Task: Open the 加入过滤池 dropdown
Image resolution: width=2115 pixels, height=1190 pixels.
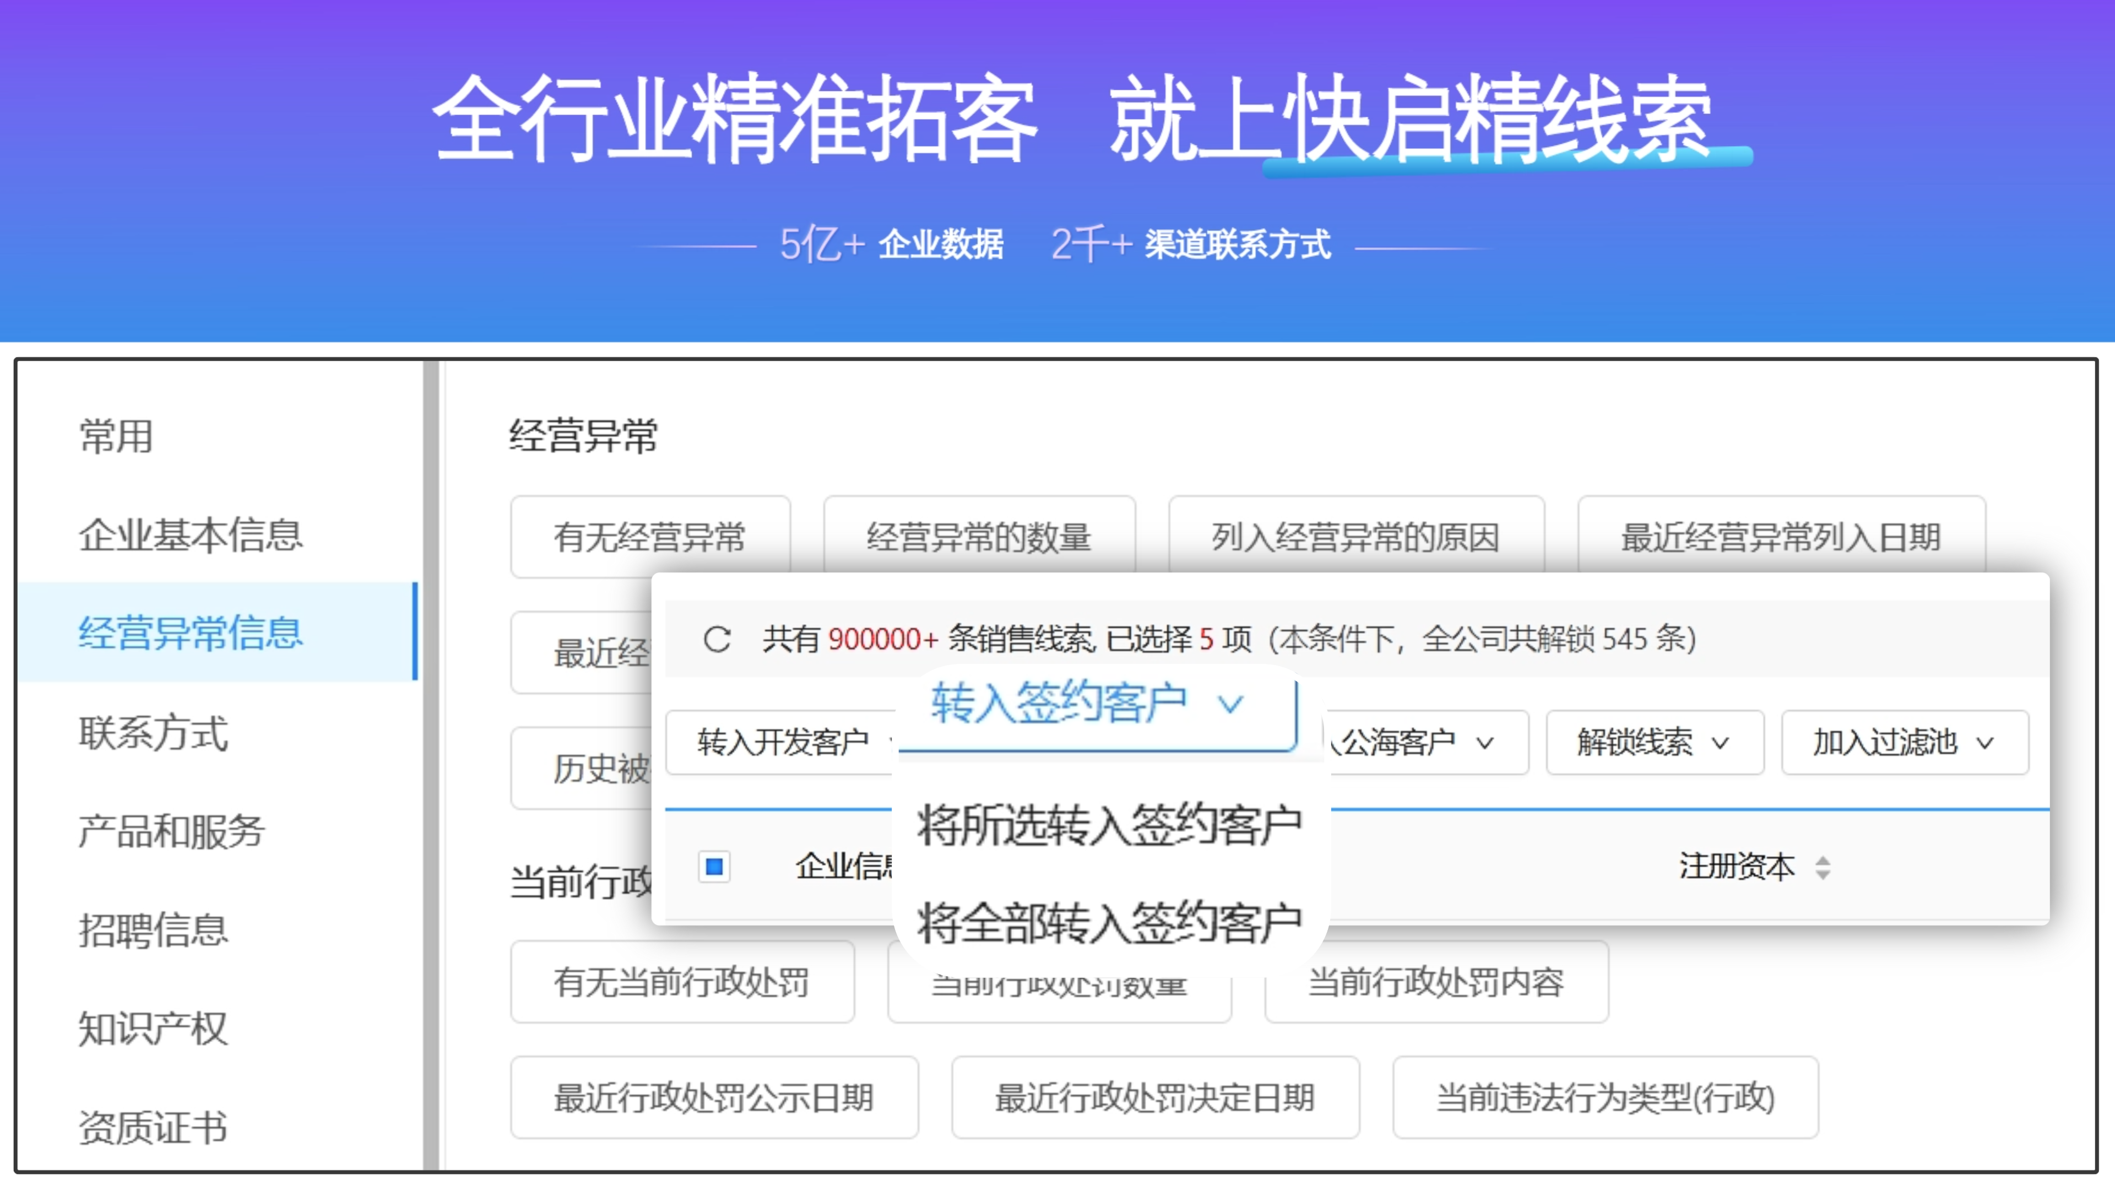Action: click(1905, 743)
